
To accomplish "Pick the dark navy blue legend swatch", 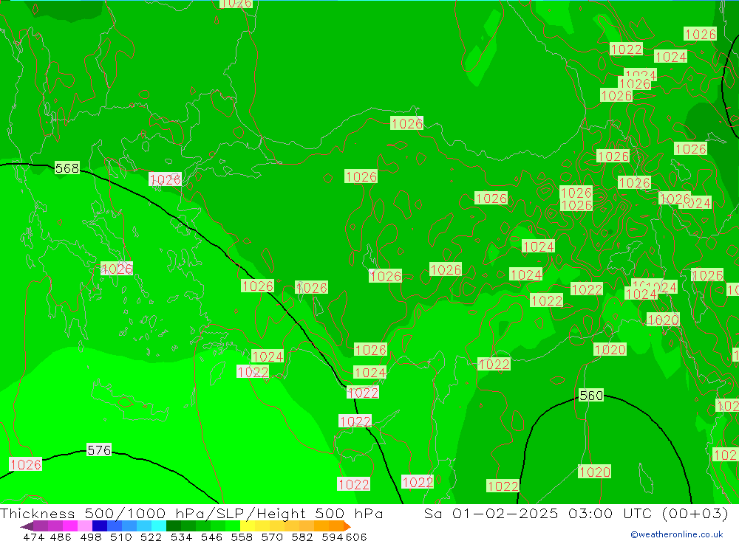I will pos(100,526).
